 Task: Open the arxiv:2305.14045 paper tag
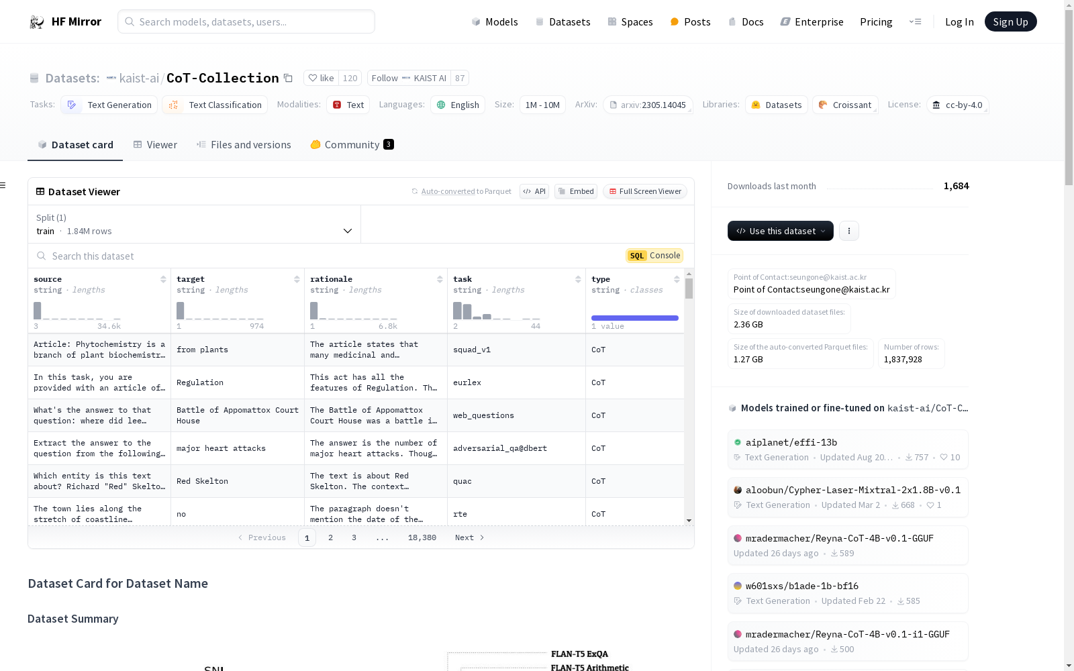648,105
